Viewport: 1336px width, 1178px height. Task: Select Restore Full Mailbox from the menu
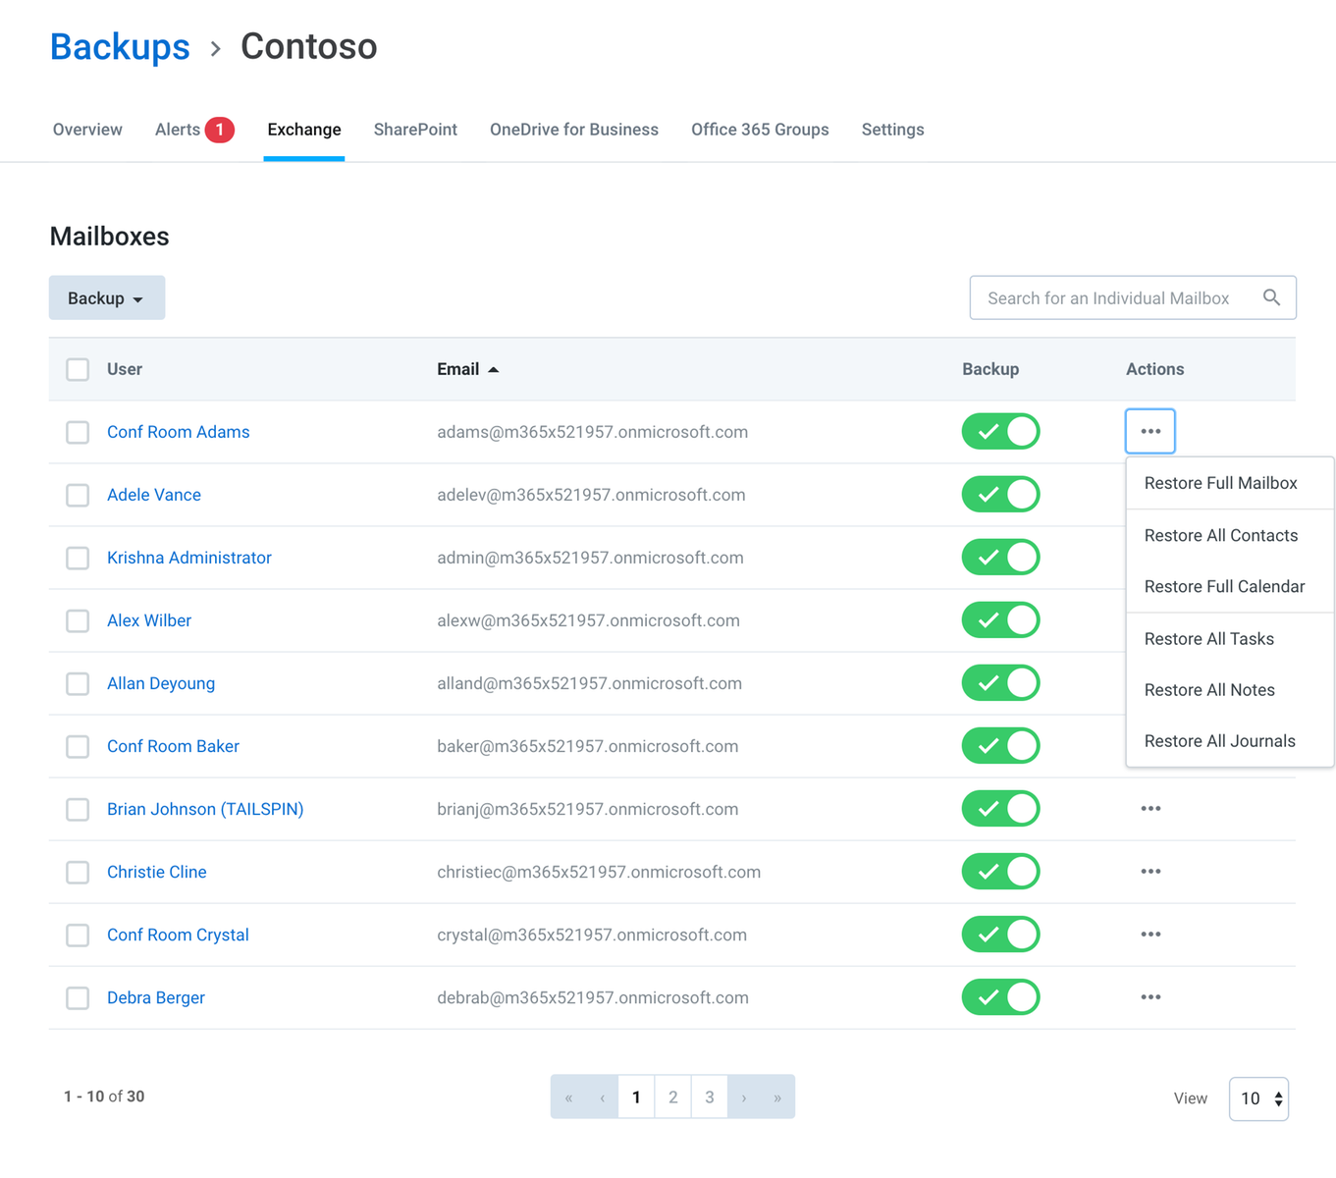click(1221, 483)
